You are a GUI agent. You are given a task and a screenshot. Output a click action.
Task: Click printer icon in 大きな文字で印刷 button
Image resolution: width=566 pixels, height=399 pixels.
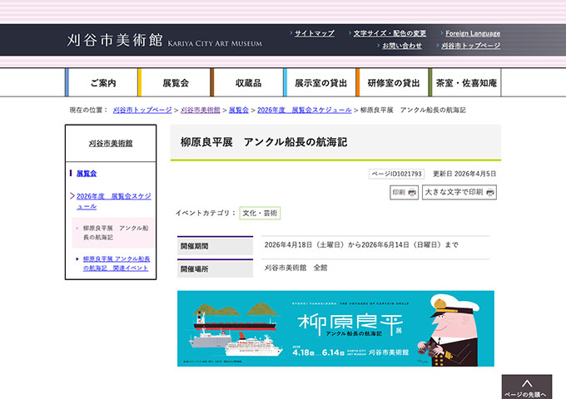489,193
